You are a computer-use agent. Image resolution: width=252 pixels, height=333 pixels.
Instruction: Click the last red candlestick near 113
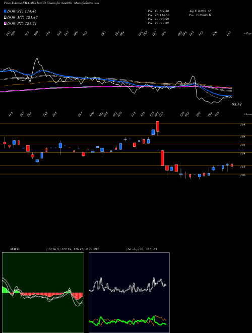pos(232,165)
